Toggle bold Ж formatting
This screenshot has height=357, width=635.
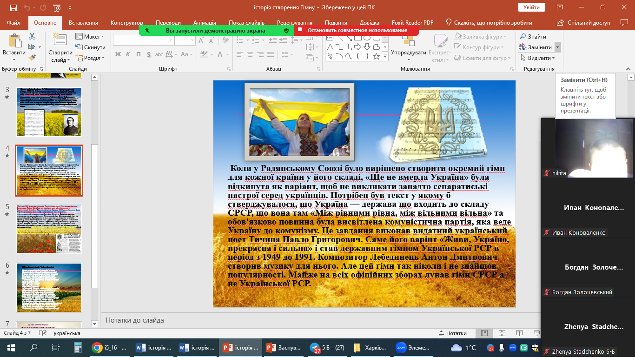[118, 54]
